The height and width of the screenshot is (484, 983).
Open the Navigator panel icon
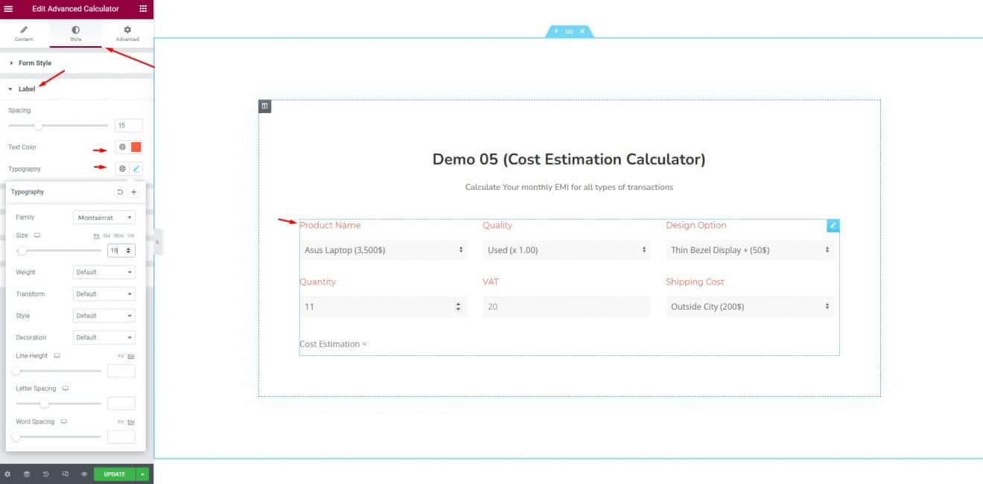click(27, 474)
